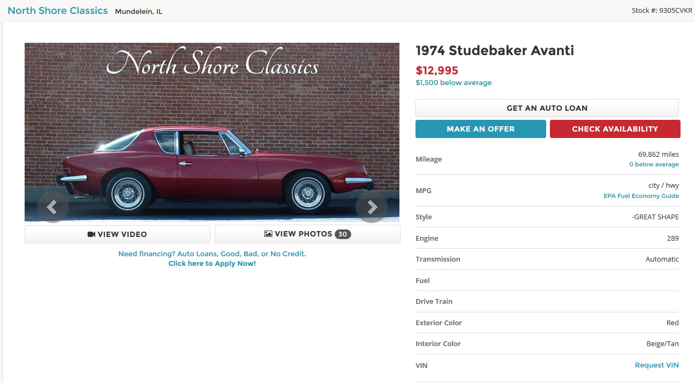Click the 1974 Studebaker Avanti title heading
Image resolution: width=695 pixels, height=383 pixels.
point(495,51)
